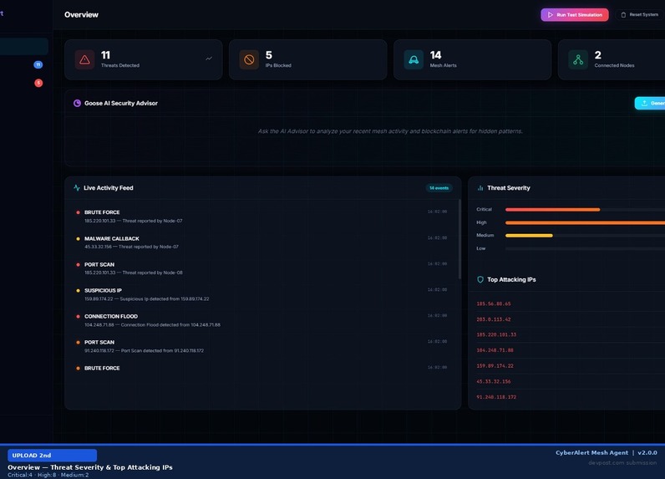
Task: Click yellow dot beside MALWARE CALLBACK
Action: coord(78,239)
